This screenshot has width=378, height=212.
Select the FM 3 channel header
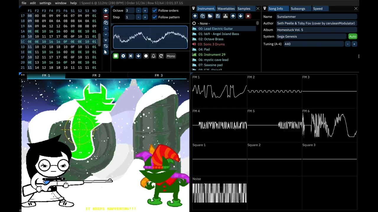click(x=159, y=75)
